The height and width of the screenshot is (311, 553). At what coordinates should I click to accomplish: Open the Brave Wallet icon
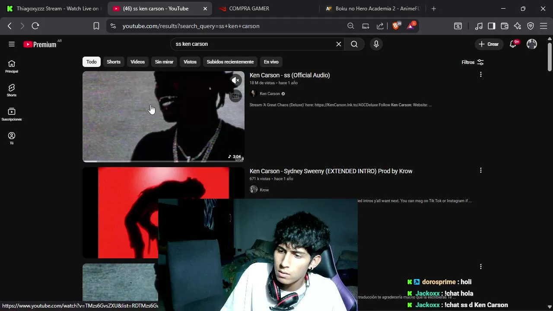(x=505, y=26)
